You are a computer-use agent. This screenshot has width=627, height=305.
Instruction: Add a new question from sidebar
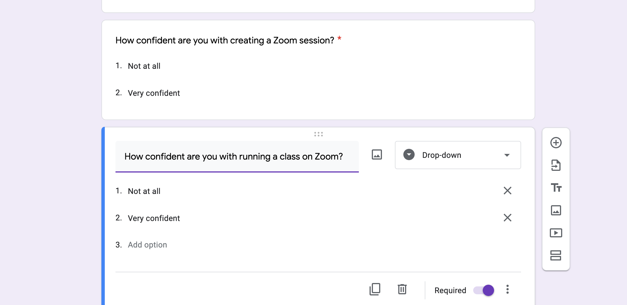point(556,143)
